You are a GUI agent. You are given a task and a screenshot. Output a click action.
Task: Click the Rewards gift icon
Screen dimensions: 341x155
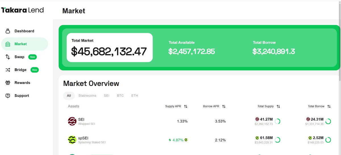pyautogui.click(x=8, y=83)
